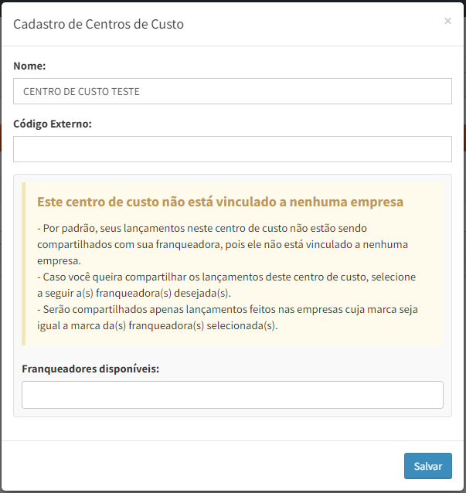Viewport: 466px width, 493px height.
Task: Open the Franqueadores disponíveis selection box
Action: tap(233, 395)
